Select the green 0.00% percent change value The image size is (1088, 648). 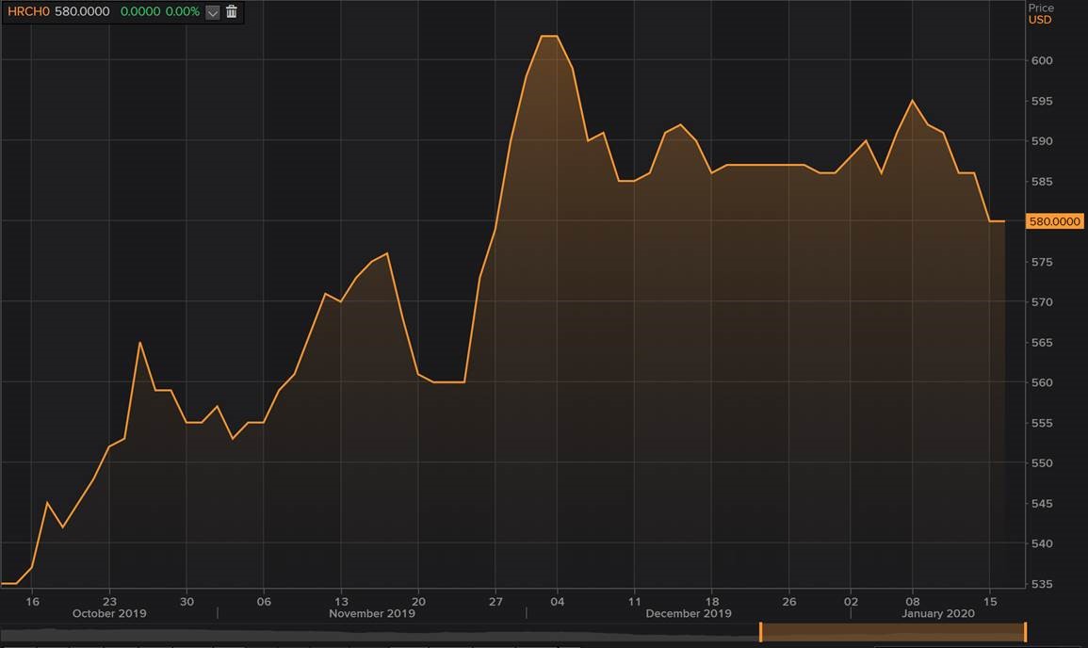[183, 11]
